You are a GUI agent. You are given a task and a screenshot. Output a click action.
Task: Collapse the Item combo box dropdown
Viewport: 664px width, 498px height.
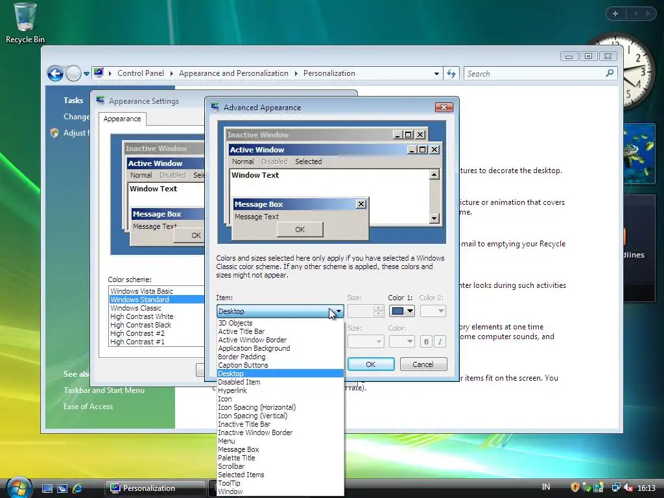pos(338,311)
